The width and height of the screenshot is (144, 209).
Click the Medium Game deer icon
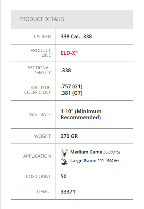tap(64, 153)
